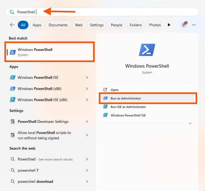Click the Run ISE as Administrator icon
Image resolution: width=205 pixels, height=191 pixels.
105,107
